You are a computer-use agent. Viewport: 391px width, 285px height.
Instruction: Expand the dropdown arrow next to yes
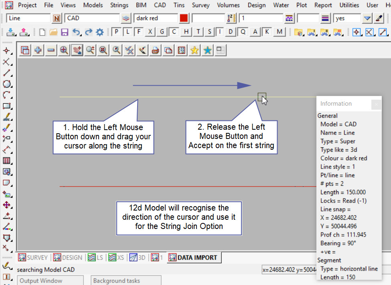click(x=367, y=18)
